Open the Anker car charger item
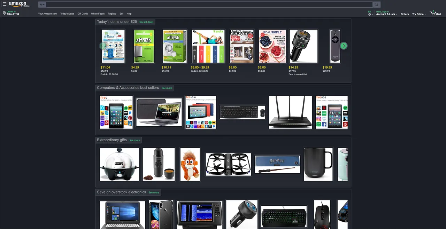Image resolution: width=446 pixels, height=229 pixels. pos(242,214)
